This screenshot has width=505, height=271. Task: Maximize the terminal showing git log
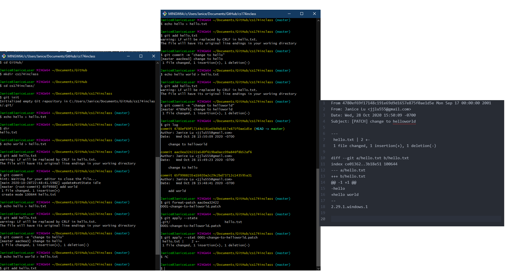pos(302,14)
